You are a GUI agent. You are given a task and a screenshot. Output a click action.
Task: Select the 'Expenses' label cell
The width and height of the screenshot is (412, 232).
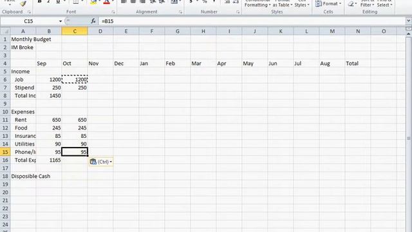point(23,111)
